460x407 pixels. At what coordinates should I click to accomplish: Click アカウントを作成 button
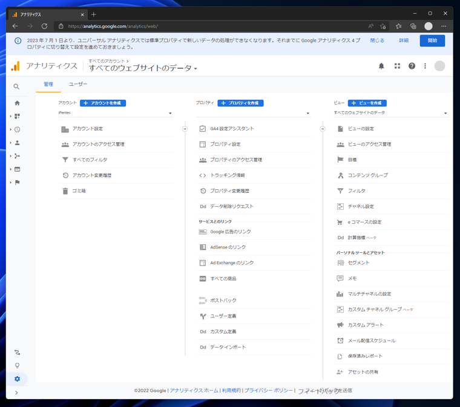pyautogui.click(x=103, y=103)
